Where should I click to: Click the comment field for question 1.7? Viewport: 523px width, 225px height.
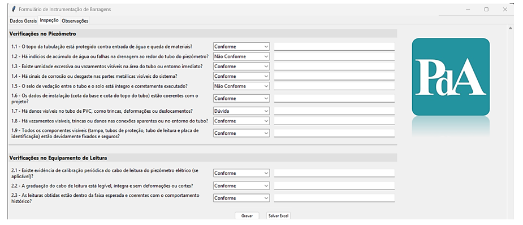(334, 111)
